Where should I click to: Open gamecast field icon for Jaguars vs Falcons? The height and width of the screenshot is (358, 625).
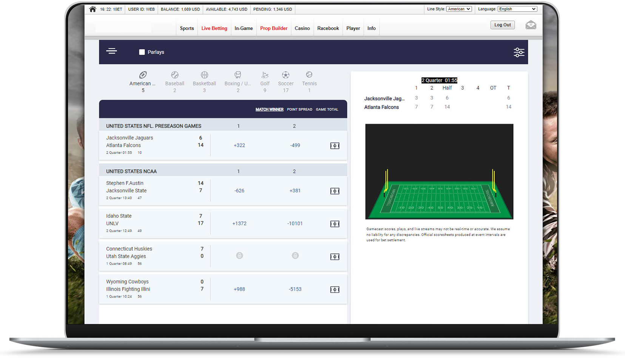[335, 146]
